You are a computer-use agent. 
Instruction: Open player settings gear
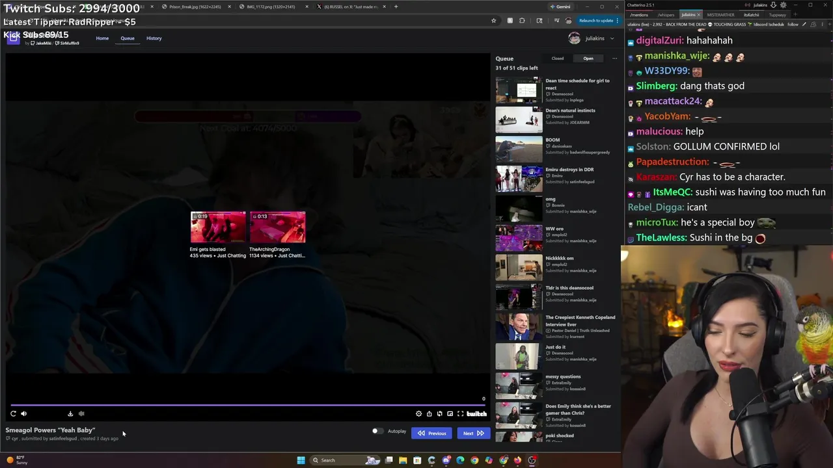coord(418,413)
